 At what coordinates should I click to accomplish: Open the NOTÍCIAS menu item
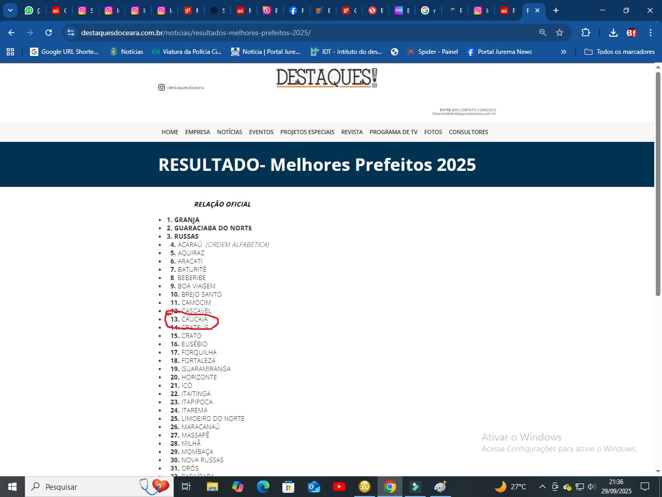(x=229, y=132)
